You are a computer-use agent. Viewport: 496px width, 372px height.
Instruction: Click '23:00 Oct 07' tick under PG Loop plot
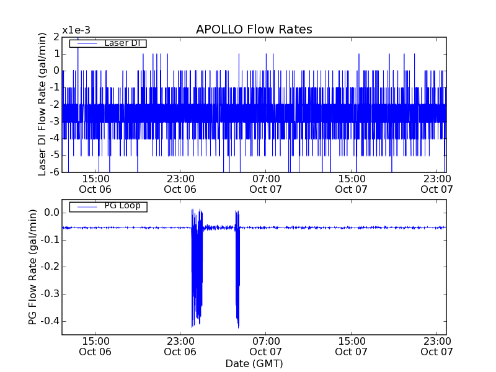point(437,347)
